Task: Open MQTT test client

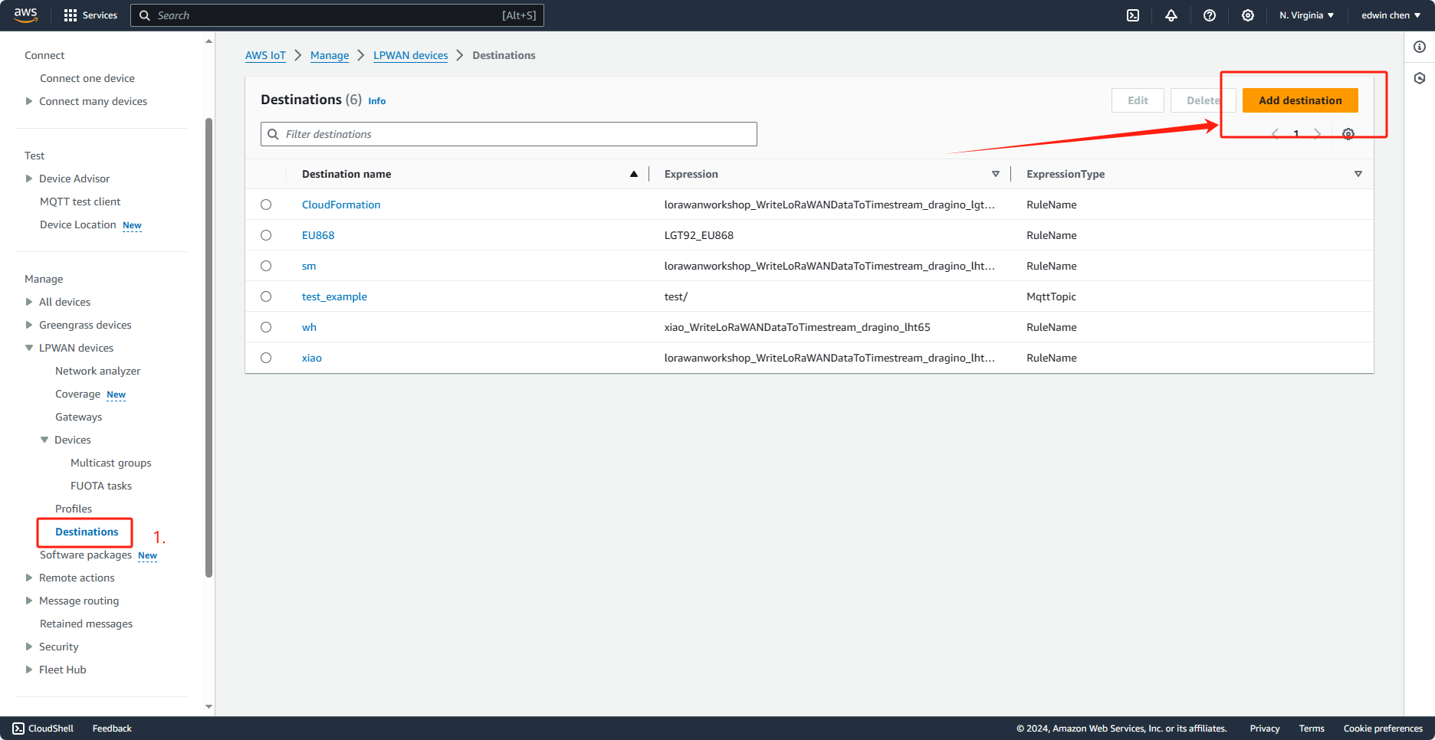Action: click(80, 201)
